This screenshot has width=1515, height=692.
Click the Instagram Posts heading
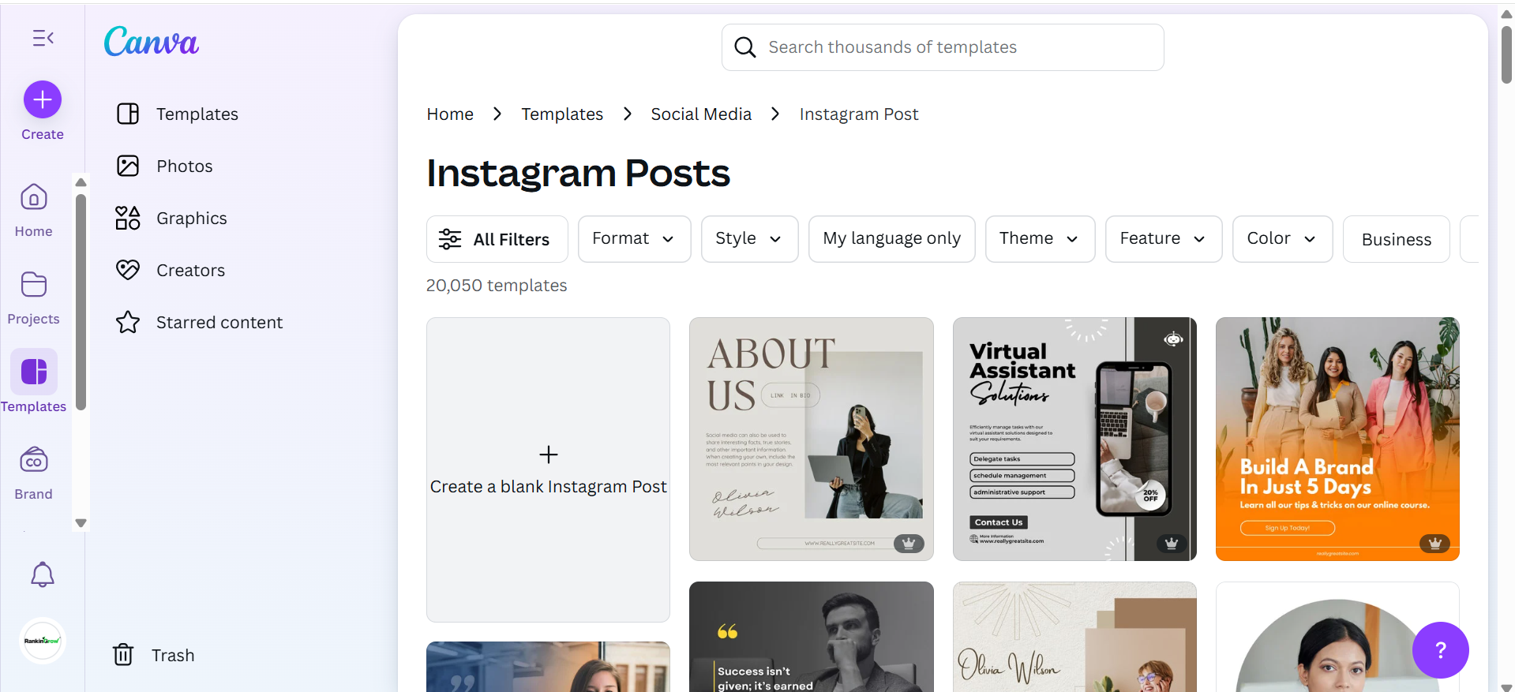[x=578, y=173]
